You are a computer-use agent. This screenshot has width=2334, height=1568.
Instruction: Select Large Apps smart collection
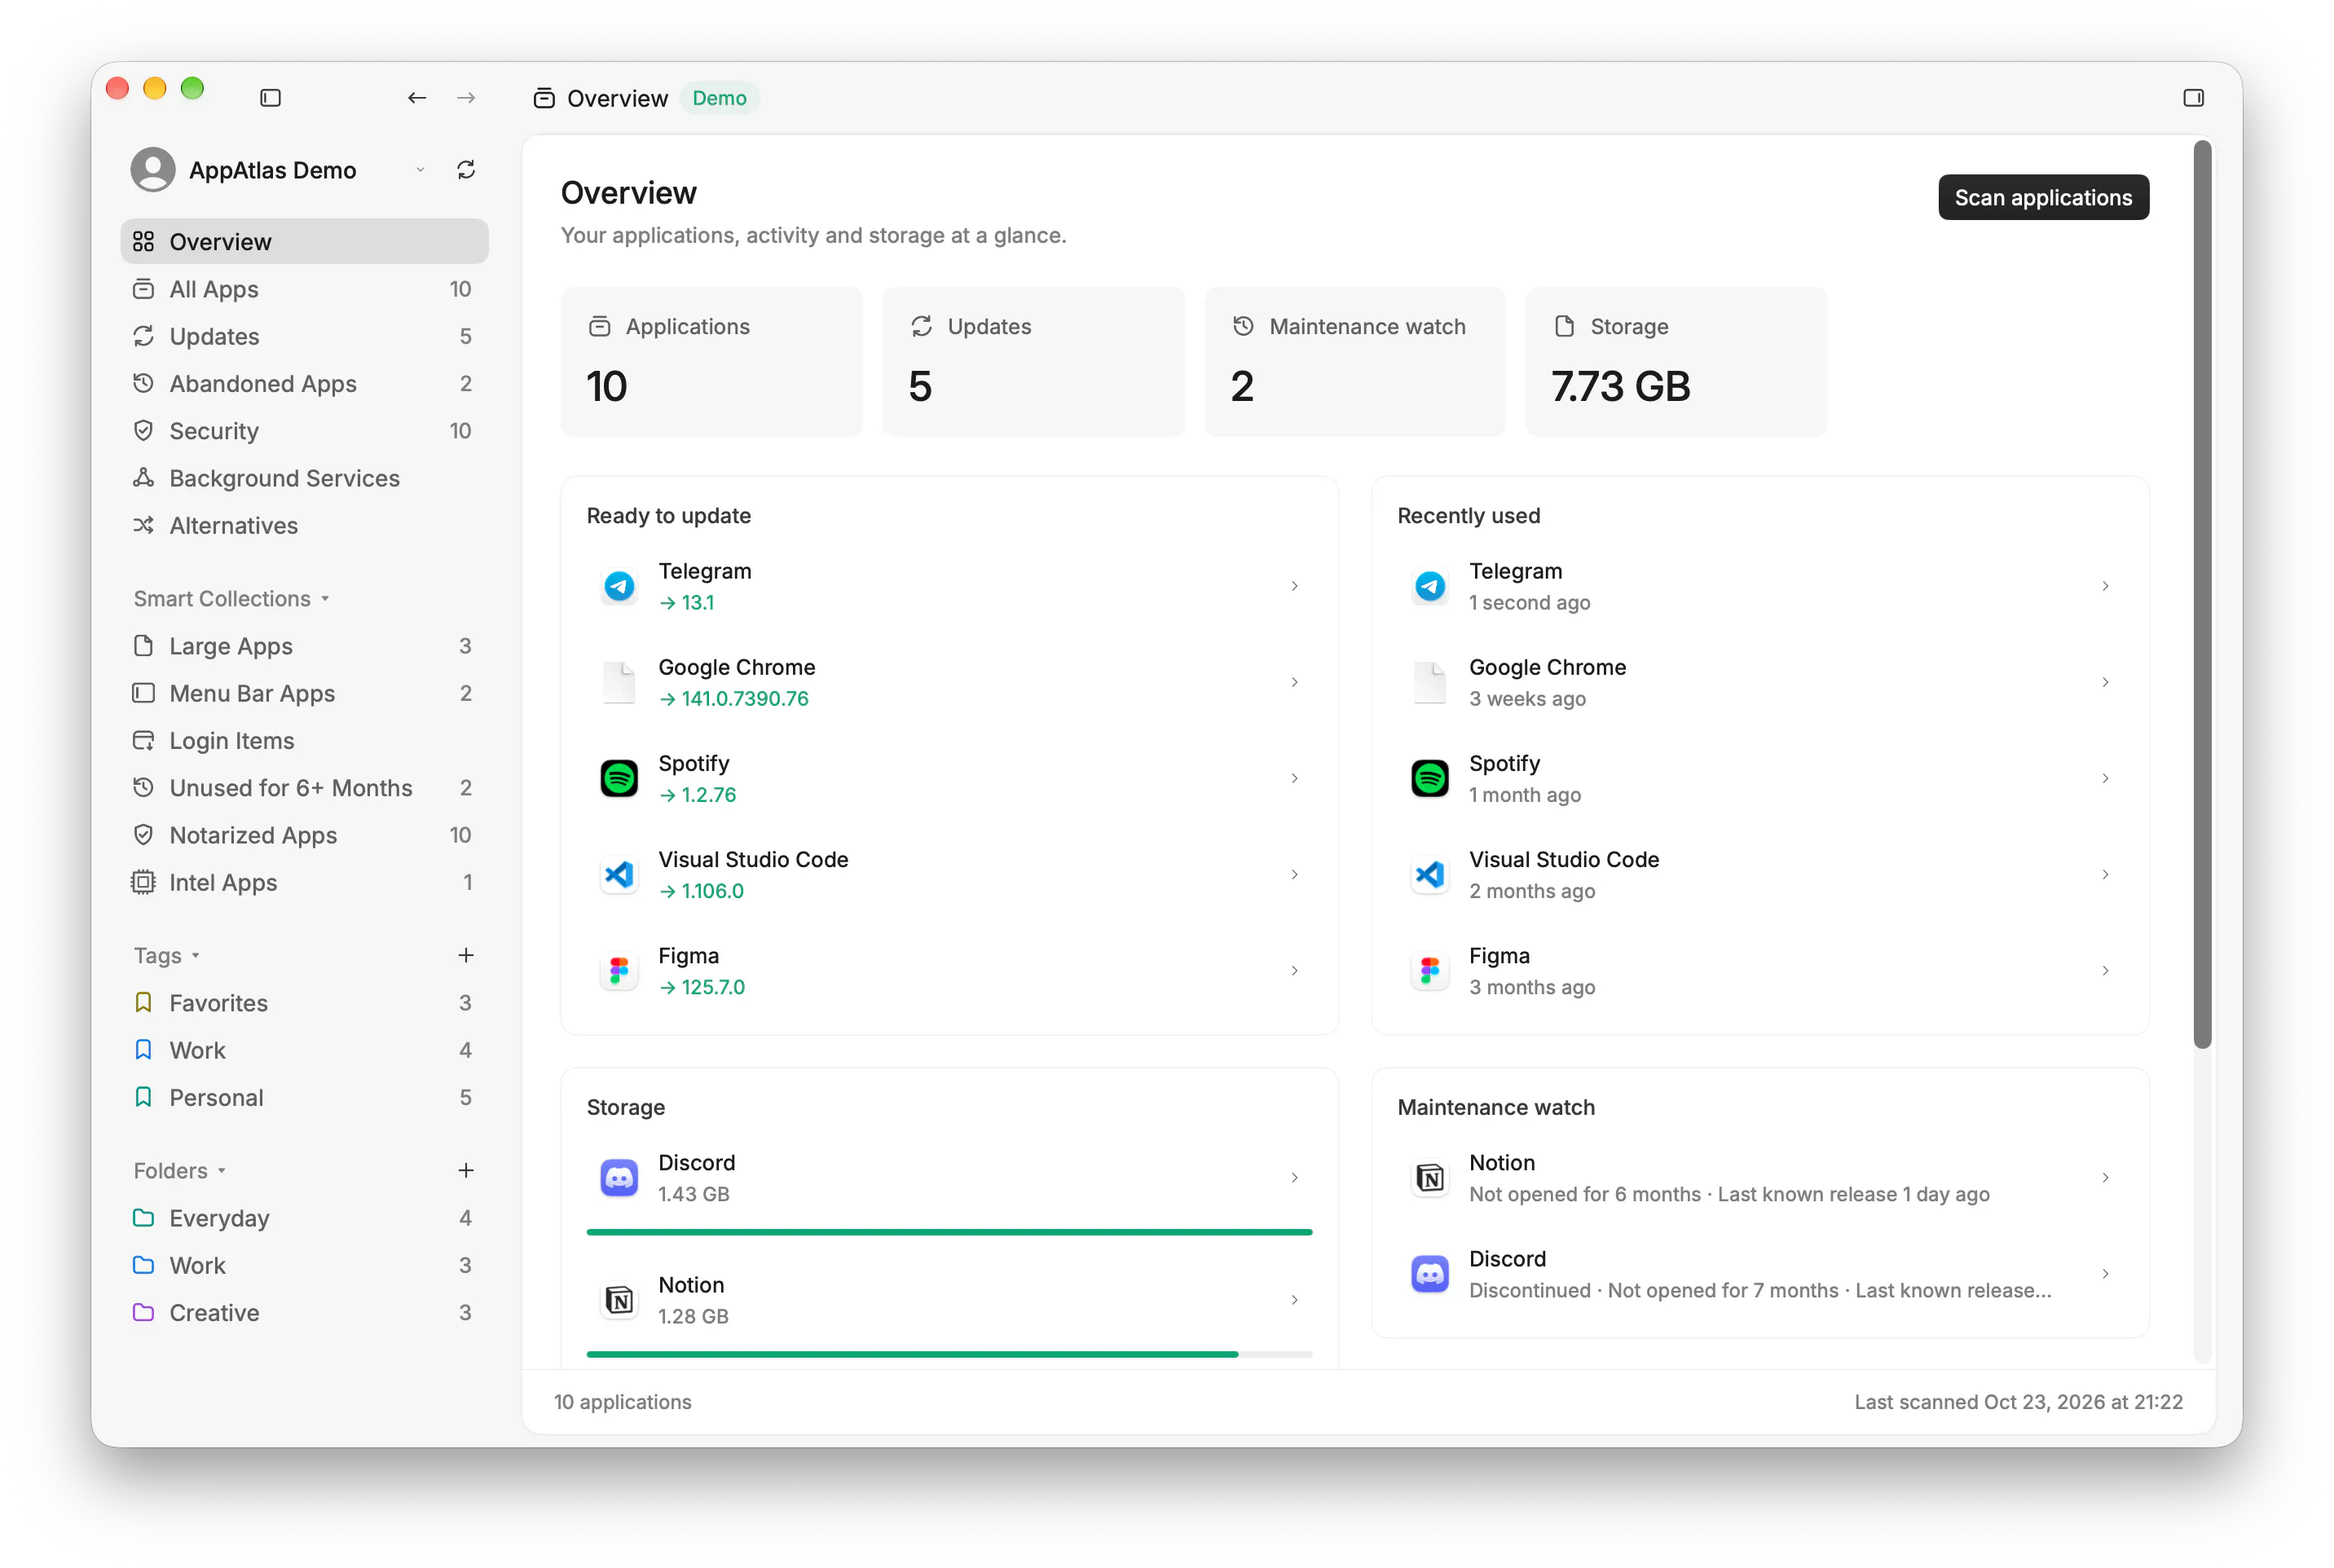point(304,646)
